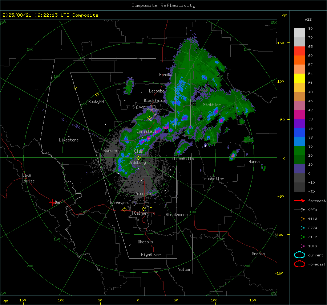Pick the orange 57-60 dBZ swatch
This screenshot has height=305, width=327.
pyautogui.click(x=299, y=60)
